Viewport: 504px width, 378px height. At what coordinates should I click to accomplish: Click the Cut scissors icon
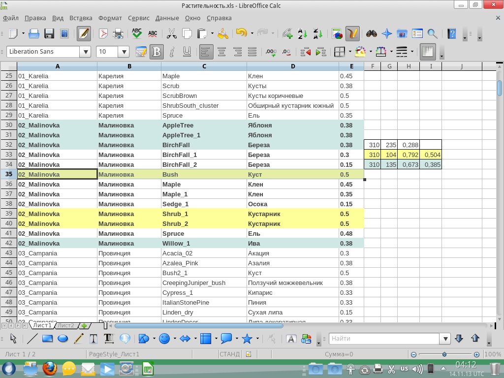(172, 34)
